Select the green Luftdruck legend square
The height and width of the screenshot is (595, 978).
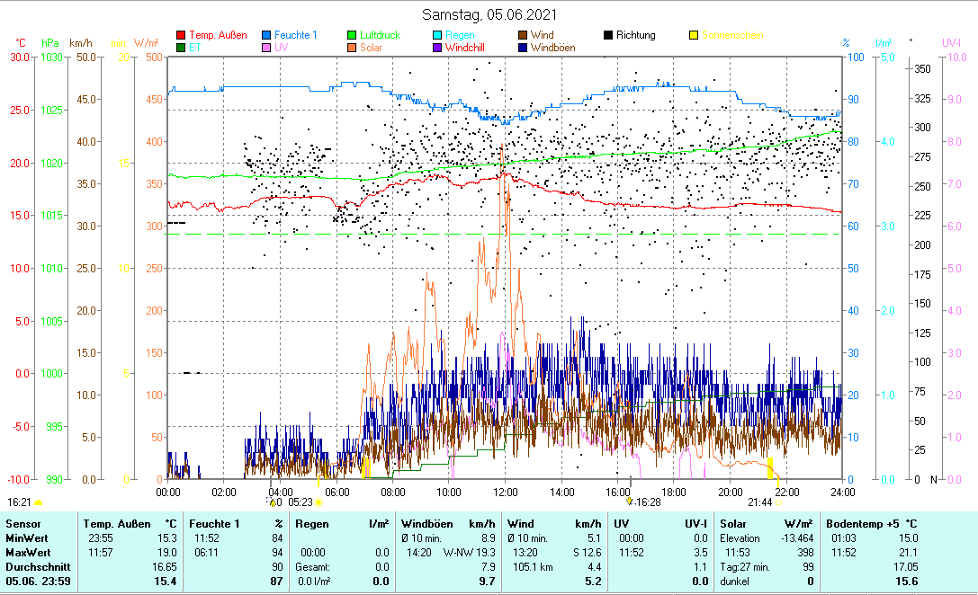[352, 35]
